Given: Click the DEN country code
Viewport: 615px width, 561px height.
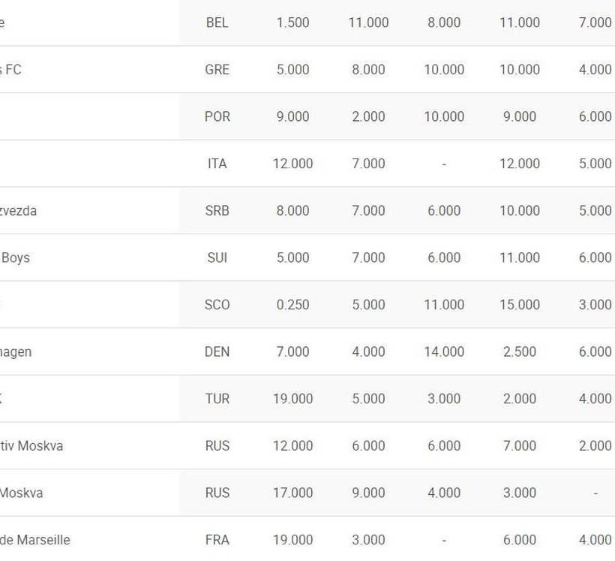Looking at the screenshot, I should point(217,351).
